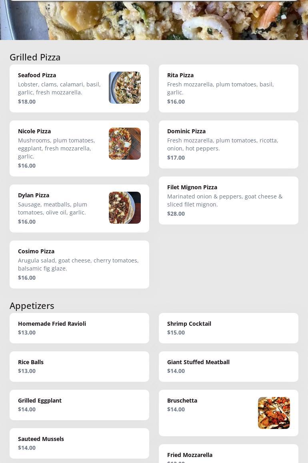Pick the Cosimo Pizza menu card
308x463 pixels.
tap(79, 265)
